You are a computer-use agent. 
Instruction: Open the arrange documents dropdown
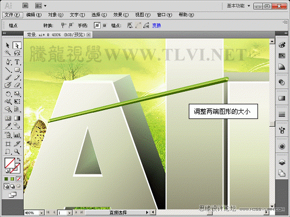click(x=40, y=6)
